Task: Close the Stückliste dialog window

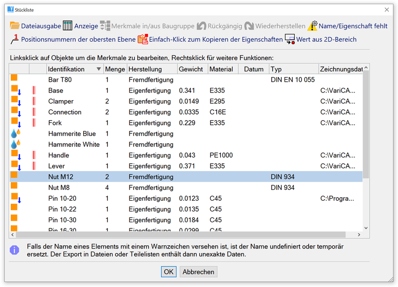Action: coord(387,9)
